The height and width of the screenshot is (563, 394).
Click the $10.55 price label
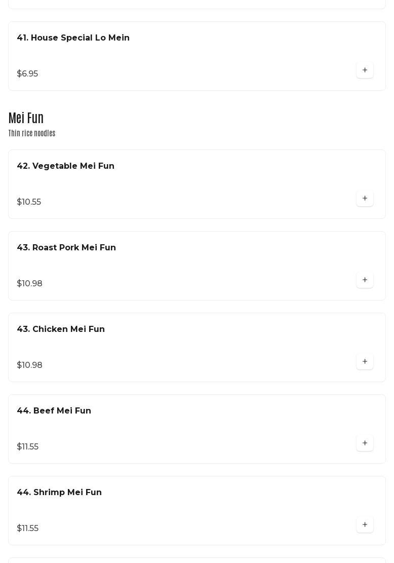click(29, 202)
